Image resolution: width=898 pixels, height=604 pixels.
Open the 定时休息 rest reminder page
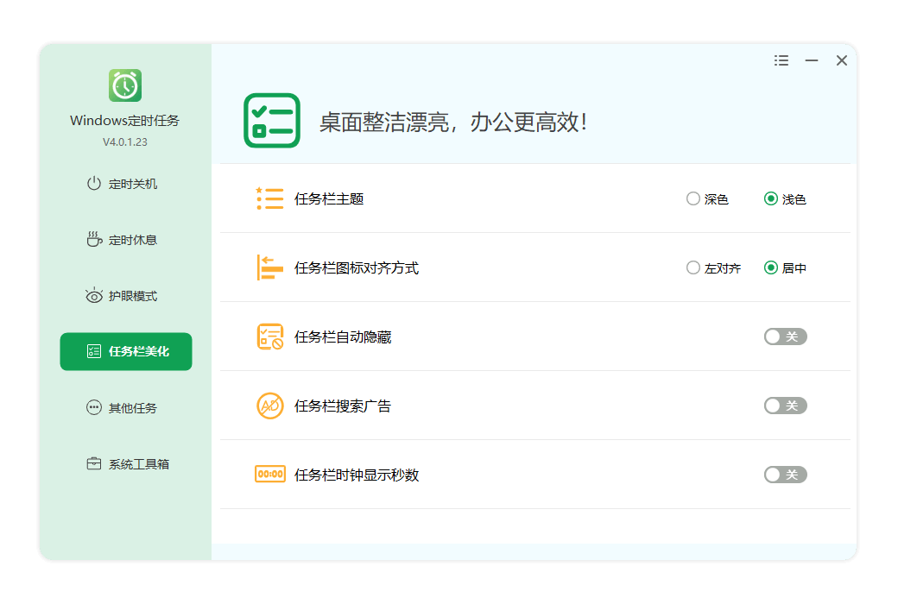tap(122, 240)
